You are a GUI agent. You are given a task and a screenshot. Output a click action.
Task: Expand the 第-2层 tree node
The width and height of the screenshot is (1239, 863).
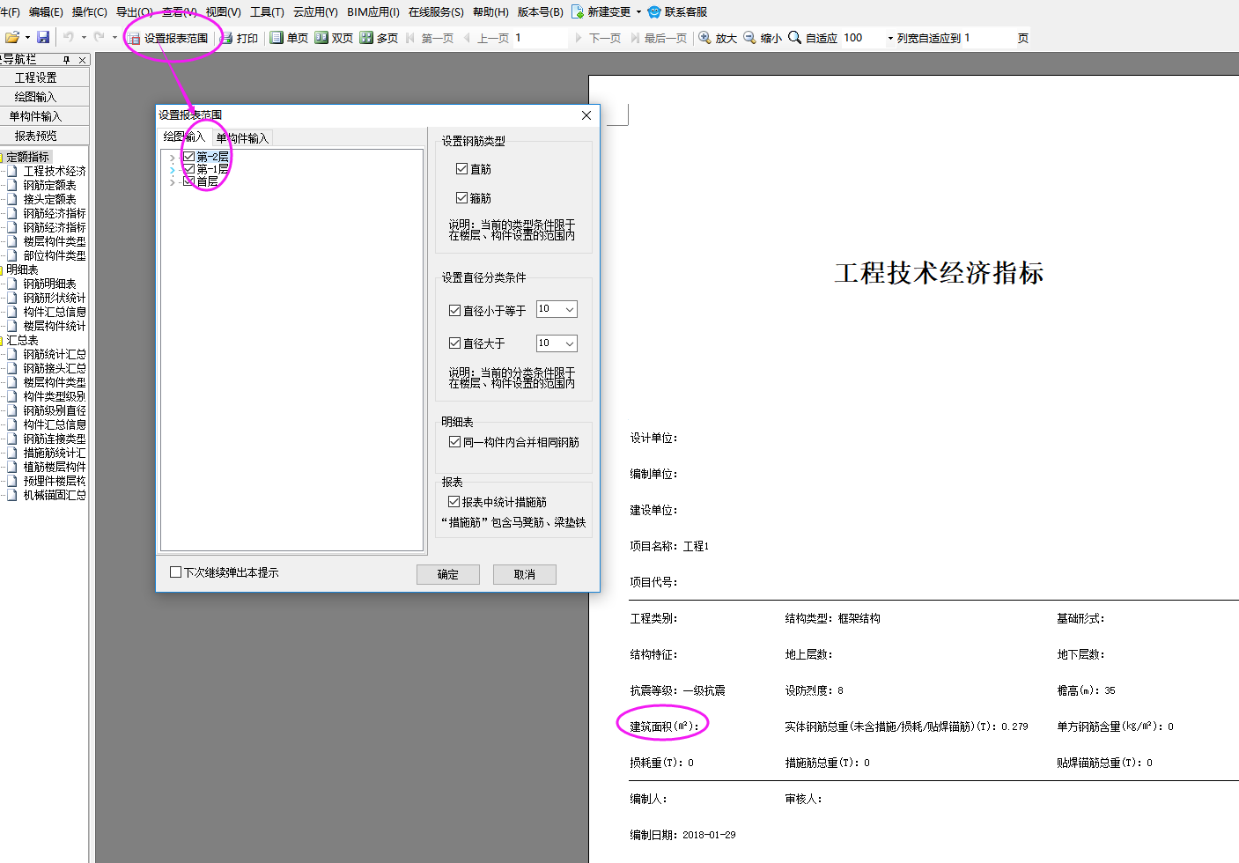point(172,157)
